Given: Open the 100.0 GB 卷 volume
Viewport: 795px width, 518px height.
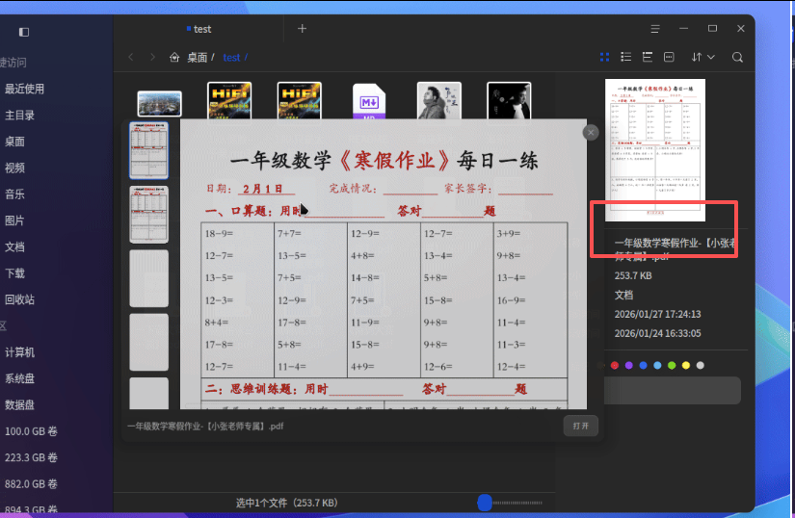Looking at the screenshot, I should (x=31, y=431).
